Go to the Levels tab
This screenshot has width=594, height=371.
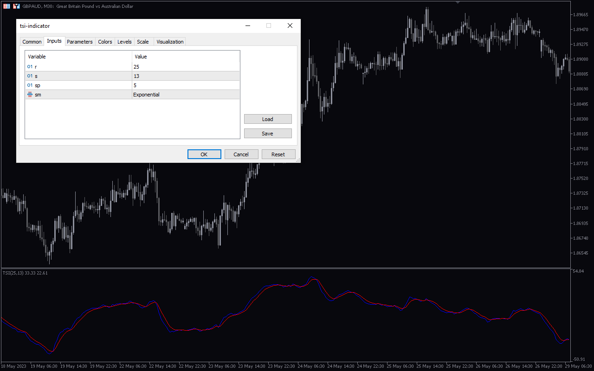click(x=124, y=42)
